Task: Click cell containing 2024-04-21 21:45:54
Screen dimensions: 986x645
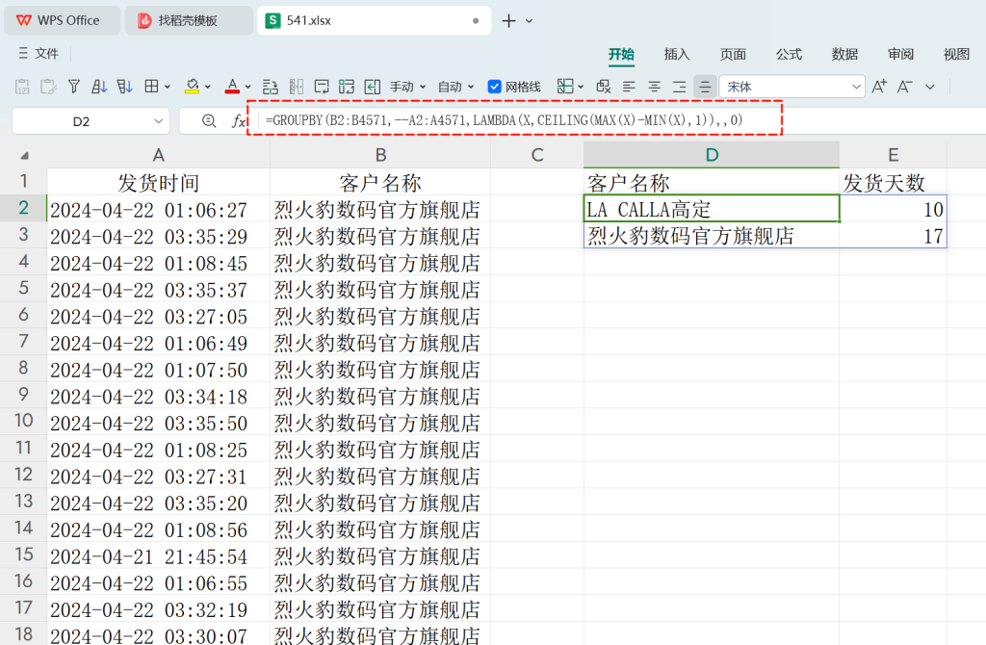Action: point(159,555)
